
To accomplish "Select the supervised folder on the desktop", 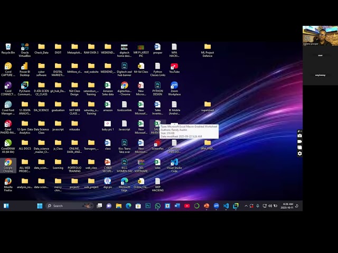I will click(208, 105).
